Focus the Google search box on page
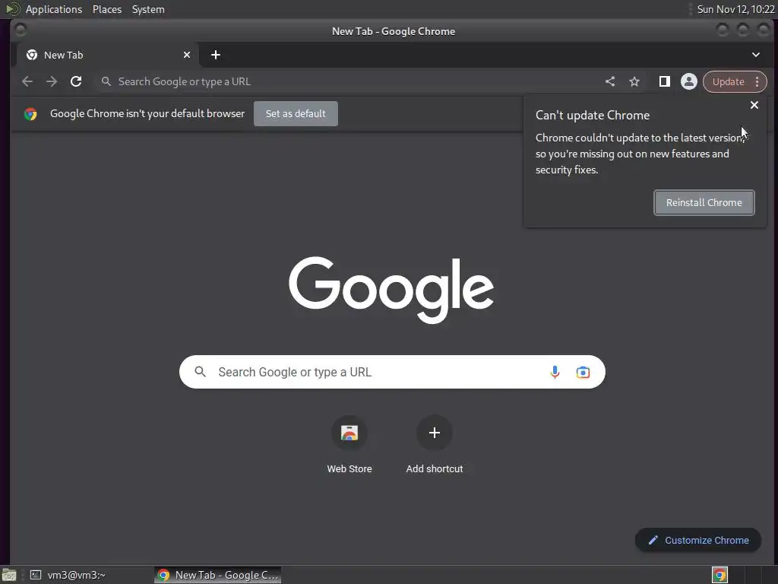 point(392,372)
